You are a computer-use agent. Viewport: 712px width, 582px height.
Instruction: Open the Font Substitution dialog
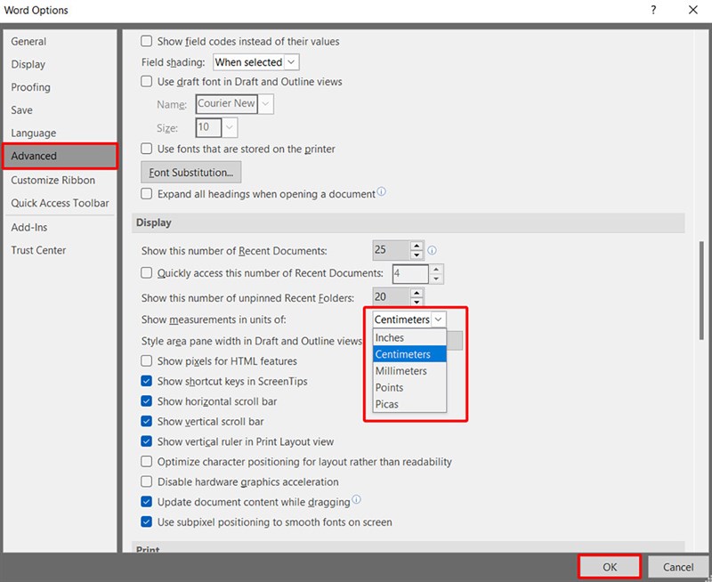tap(190, 172)
